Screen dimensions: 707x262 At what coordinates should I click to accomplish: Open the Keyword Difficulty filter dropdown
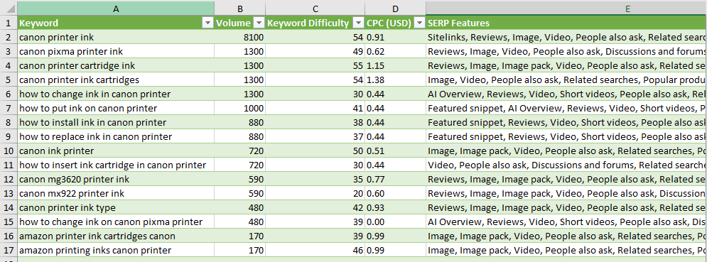click(x=359, y=23)
